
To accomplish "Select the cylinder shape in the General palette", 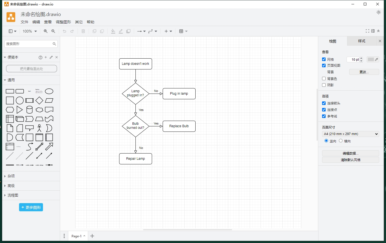I will tap(29, 110).
